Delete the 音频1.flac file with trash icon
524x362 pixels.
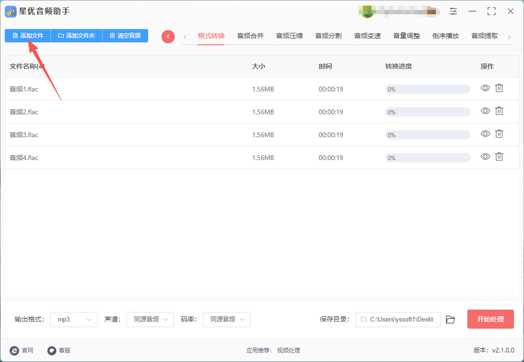tap(499, 88)
